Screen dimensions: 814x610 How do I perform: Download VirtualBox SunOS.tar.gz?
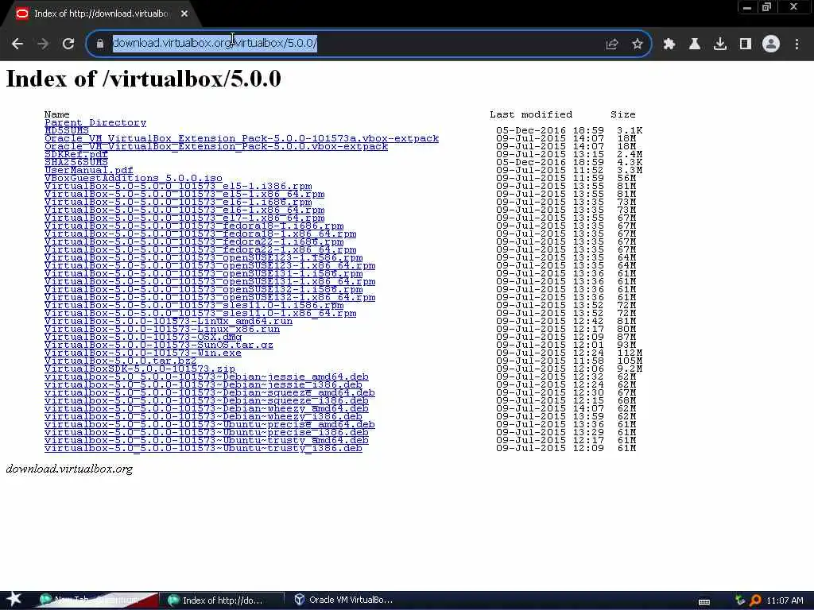159,346
